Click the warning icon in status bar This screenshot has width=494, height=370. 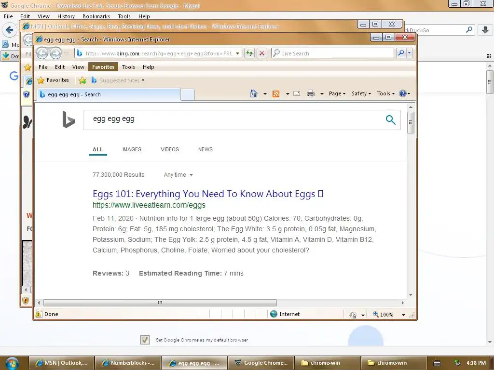pos(39,314)
